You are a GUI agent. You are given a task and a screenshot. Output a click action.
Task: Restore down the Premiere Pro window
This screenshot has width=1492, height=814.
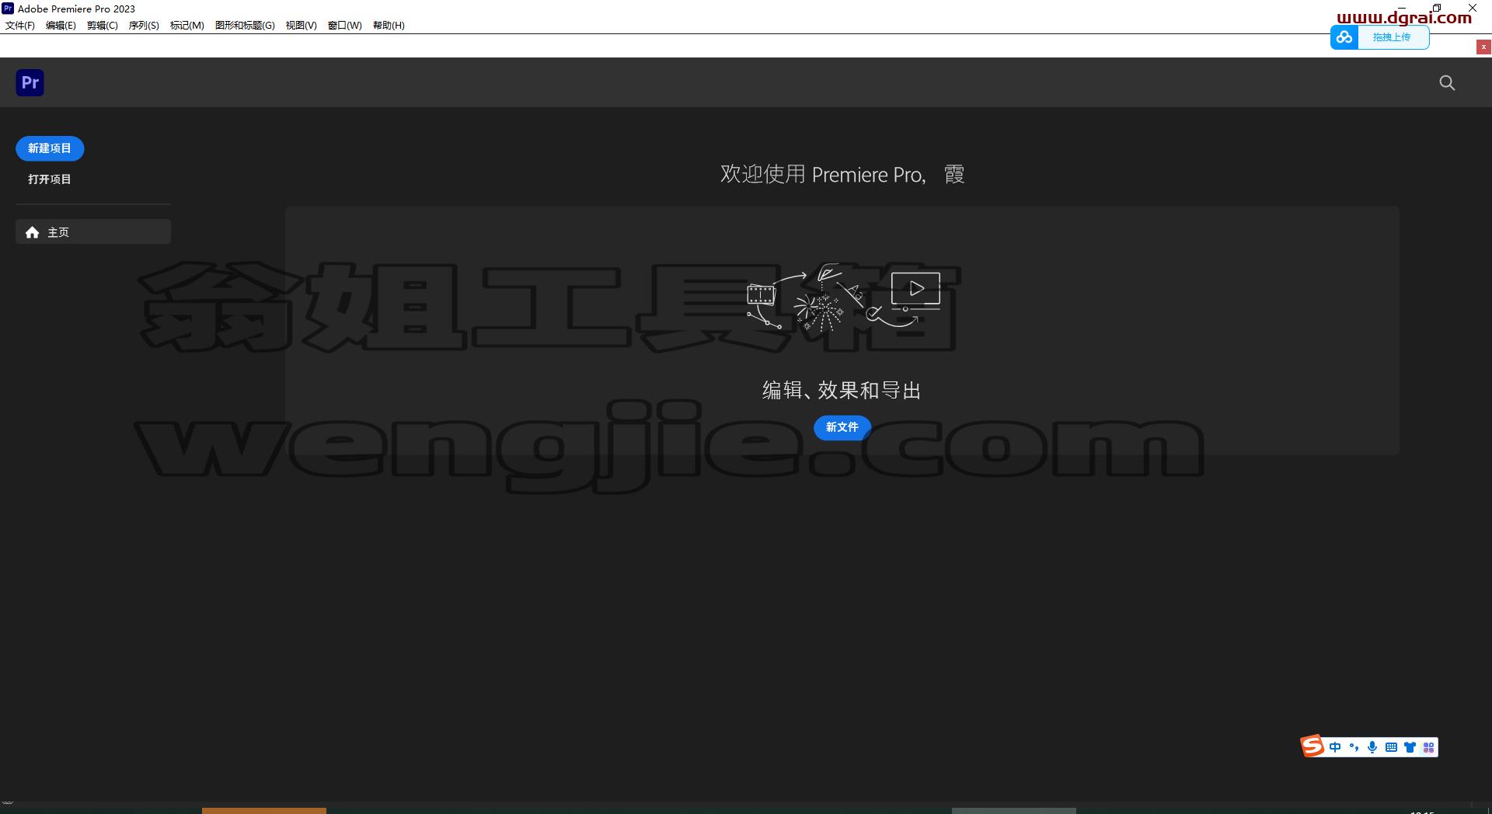[1437, 8]
